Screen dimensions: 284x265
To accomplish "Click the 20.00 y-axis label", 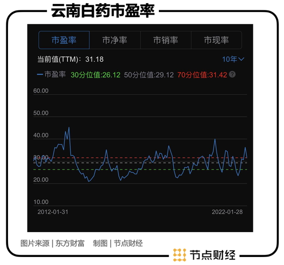I will 41,180.
